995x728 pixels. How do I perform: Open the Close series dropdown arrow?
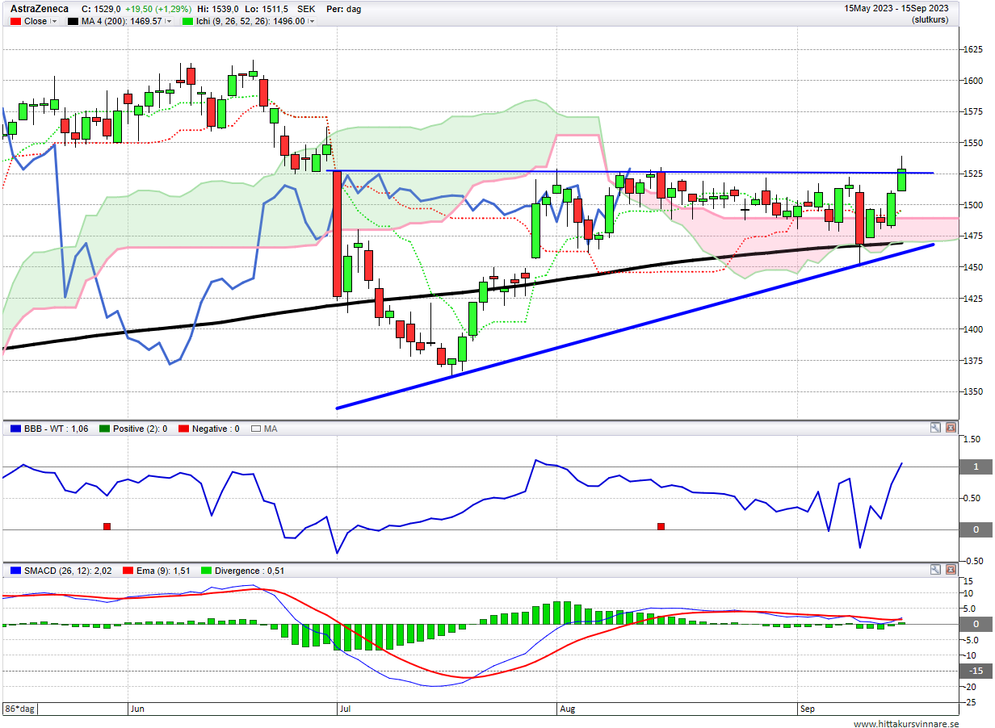click(x=54, y=22)
